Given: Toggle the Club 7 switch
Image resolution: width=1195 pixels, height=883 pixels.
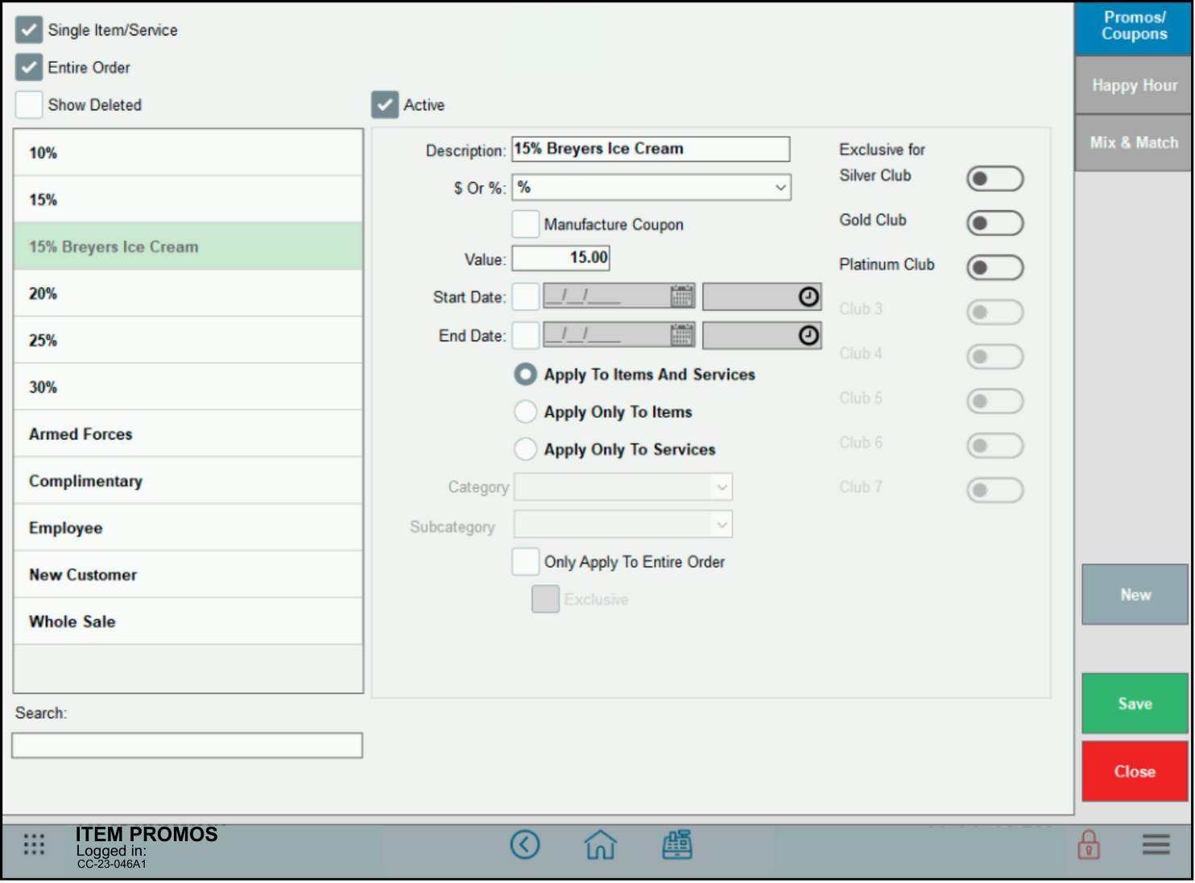Looking at the screenshot, I should (x=994, y=489).
